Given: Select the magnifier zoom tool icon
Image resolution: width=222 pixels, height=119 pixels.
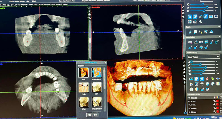Looking at the screenshot, I should click(x=190, y=17).
